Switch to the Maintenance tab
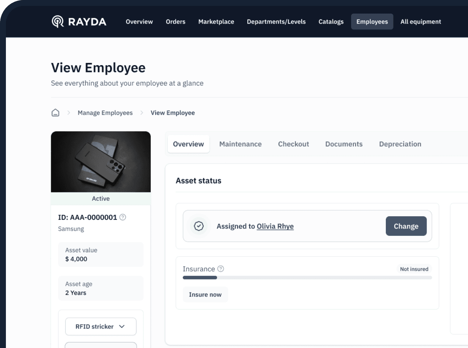This screenshot has width=468, height=348. click(x=241, y=144)
